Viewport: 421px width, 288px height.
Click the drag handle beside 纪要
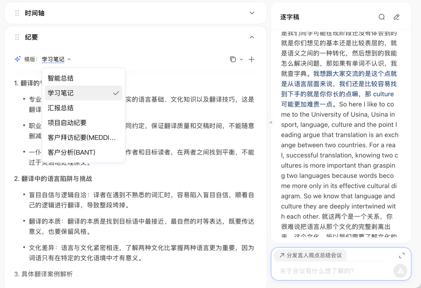[17, 37]
